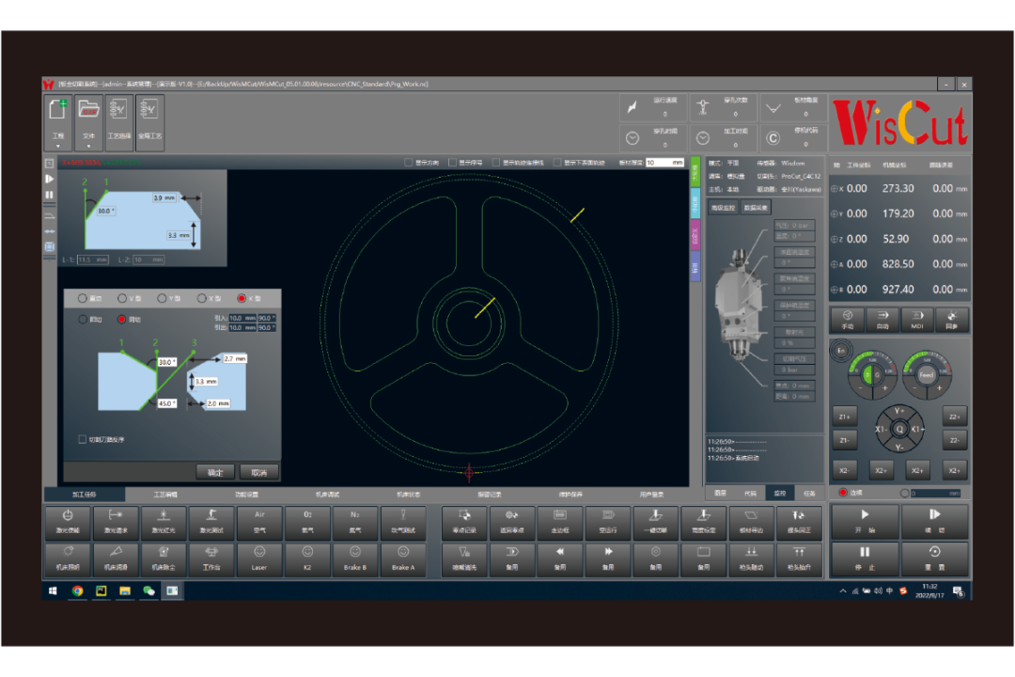The width and height of the screenshot is (1015, 677).
Task: Expand the 文件 file dropdown
Action: coord(88,146)
